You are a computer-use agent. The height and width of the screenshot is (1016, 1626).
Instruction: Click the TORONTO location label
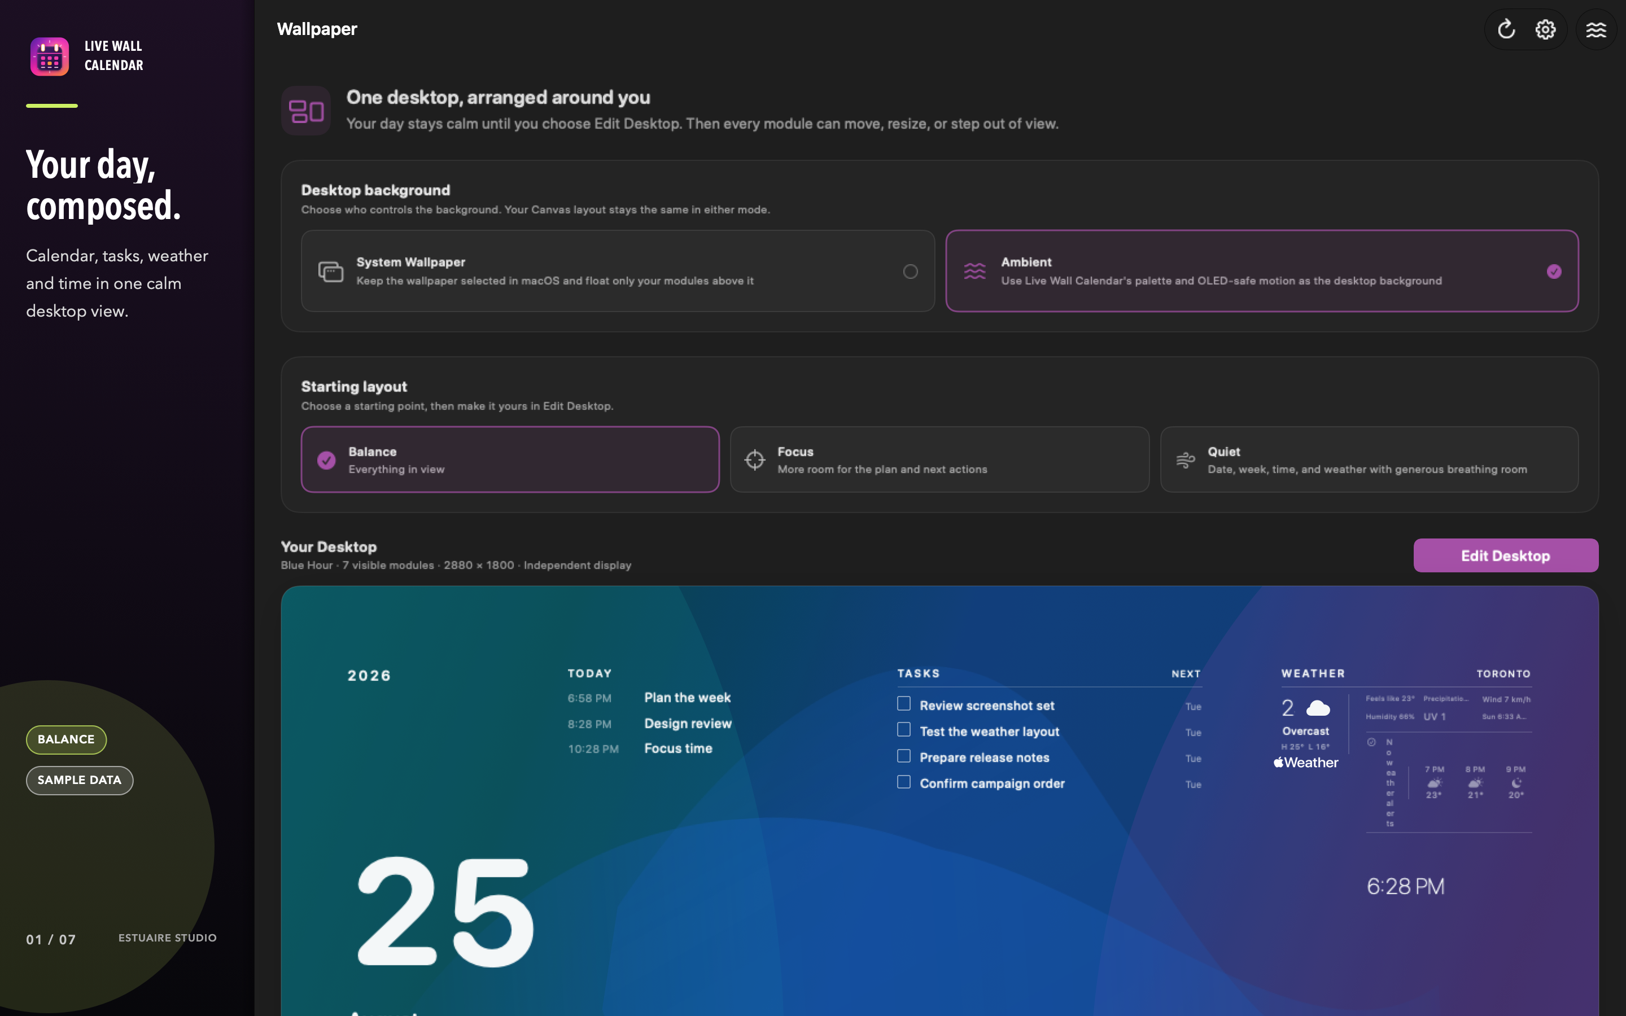[1503, 674]
